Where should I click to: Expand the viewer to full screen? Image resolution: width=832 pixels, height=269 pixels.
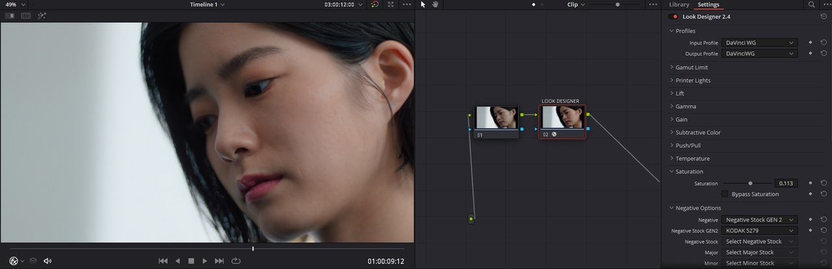coord(391,5)
